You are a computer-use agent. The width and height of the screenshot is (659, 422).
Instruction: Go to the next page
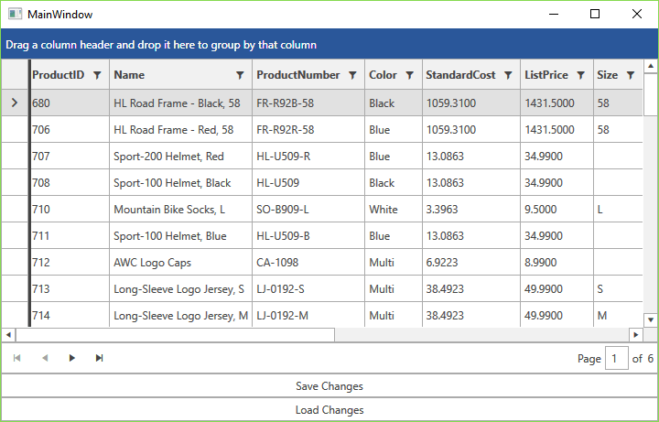(x=72, y=358)
